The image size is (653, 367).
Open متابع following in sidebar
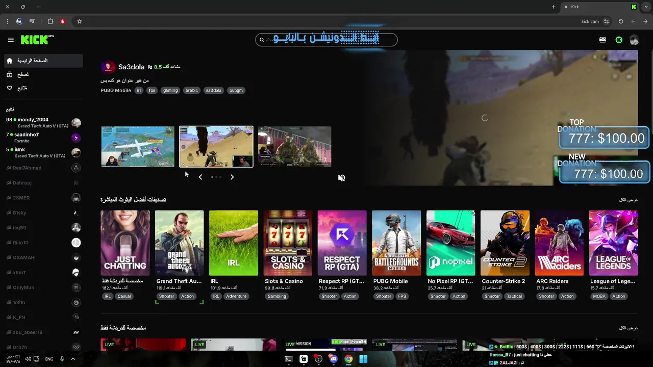click(43, 88)
